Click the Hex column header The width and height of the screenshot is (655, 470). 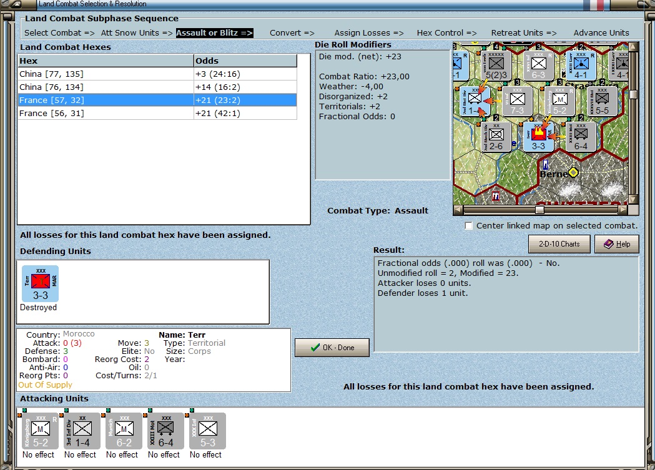coord(106,61)
